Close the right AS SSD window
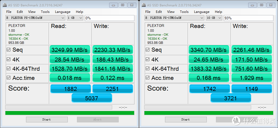 [271, 5]
